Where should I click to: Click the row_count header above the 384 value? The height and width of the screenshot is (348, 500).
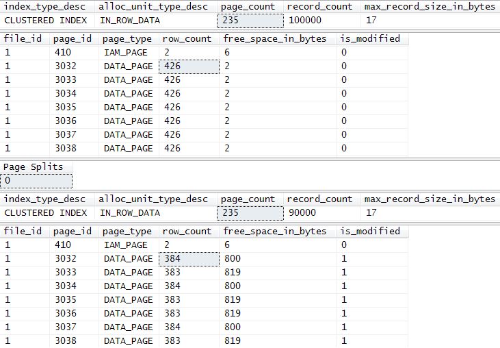coord(189,232)
